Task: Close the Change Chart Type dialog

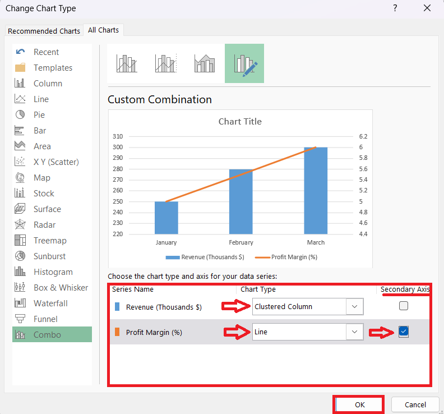Action: click(x=427, y=8)
